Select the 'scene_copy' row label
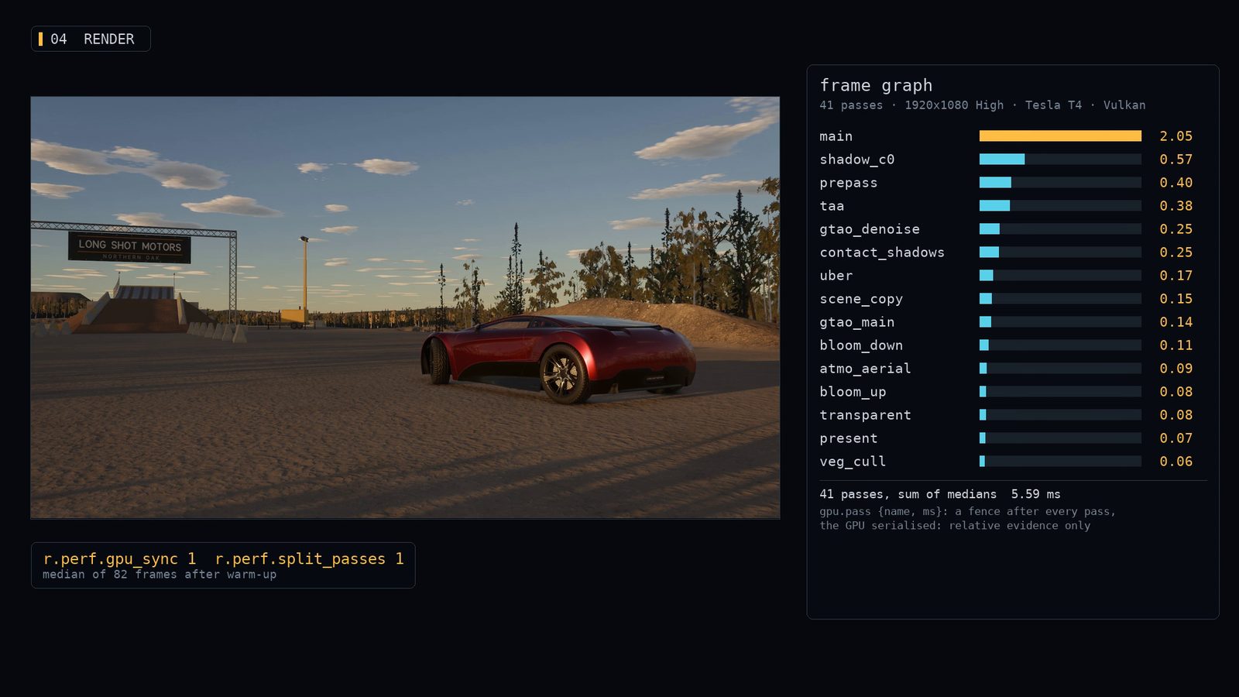1239x697 pixels. point(861,299)
